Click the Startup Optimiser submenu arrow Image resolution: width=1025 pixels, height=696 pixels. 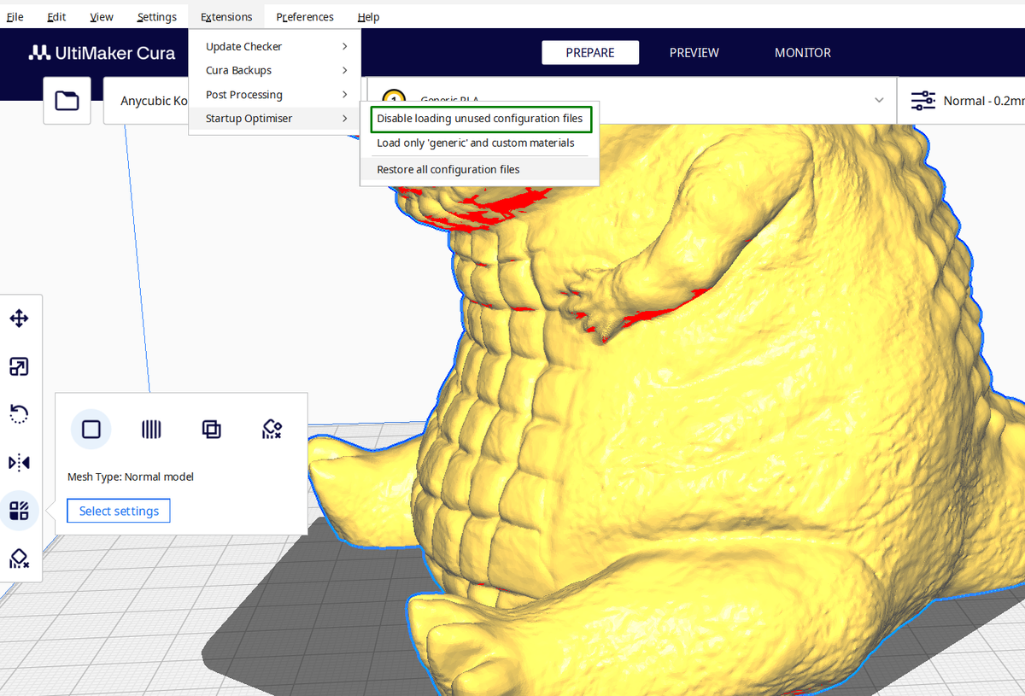(x=345, y=119)
